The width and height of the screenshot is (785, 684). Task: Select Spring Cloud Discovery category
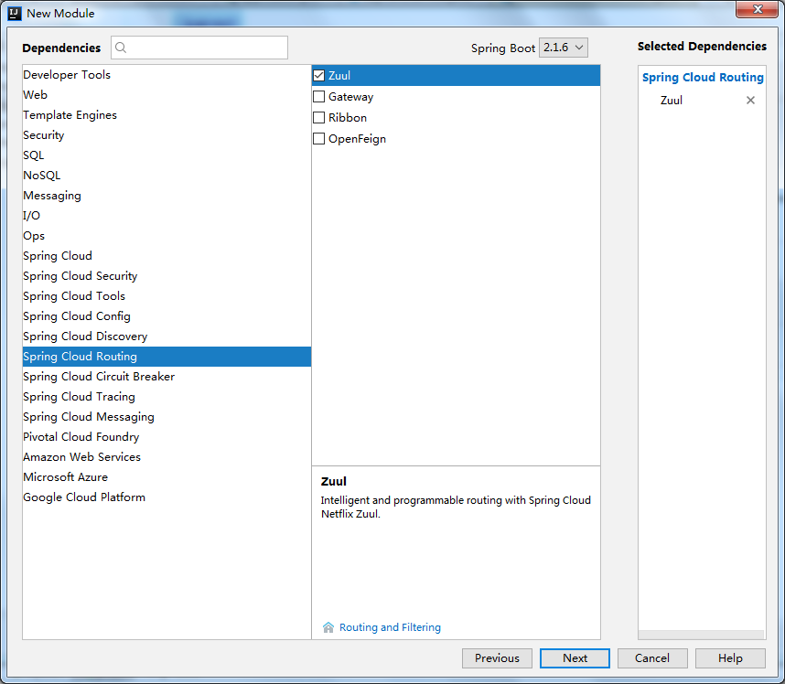[85, 337]
